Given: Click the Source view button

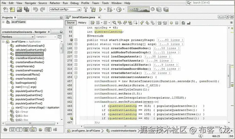Looking at the screenshot, I should pyautogui.click(x=70, y=22).
